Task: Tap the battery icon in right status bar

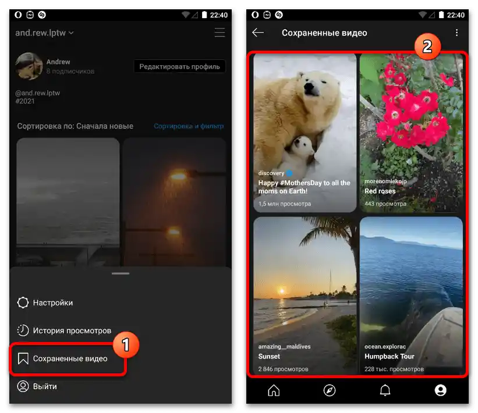Action: tap(441, 15)
